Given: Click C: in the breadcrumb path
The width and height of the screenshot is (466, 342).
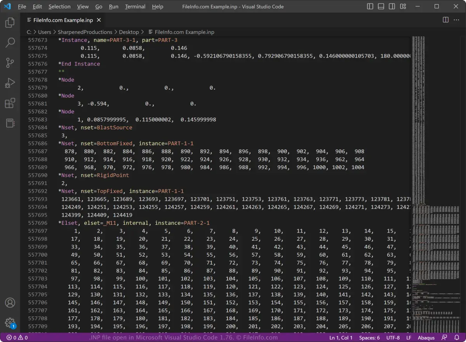Looking at the screenshot, I should pyautogui.click(x=29, y=32).
